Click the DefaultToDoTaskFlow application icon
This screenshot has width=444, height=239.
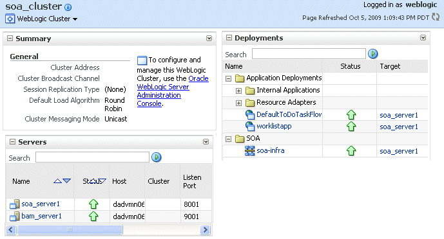point(250,114)
